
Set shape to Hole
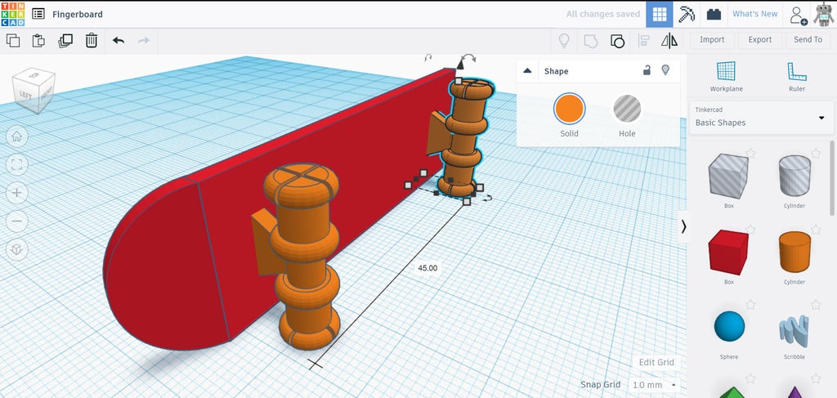pyautogui.click(x=627, y=109)
